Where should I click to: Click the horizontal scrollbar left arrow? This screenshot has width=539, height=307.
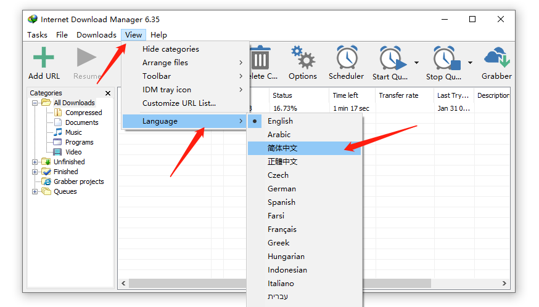point(123,284)
